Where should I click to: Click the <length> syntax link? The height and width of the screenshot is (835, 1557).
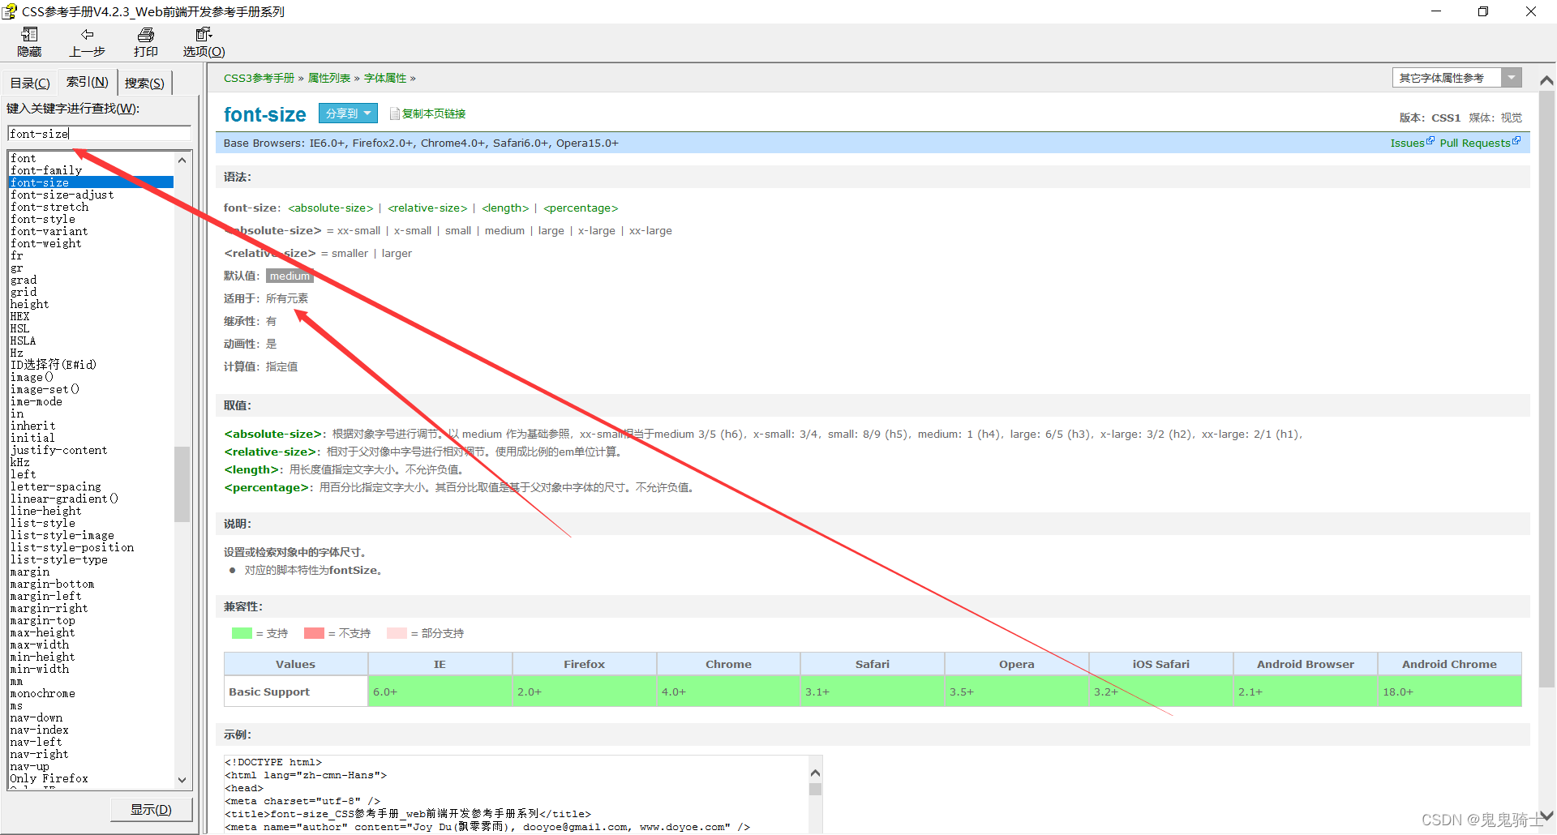(x=505, y=208)
